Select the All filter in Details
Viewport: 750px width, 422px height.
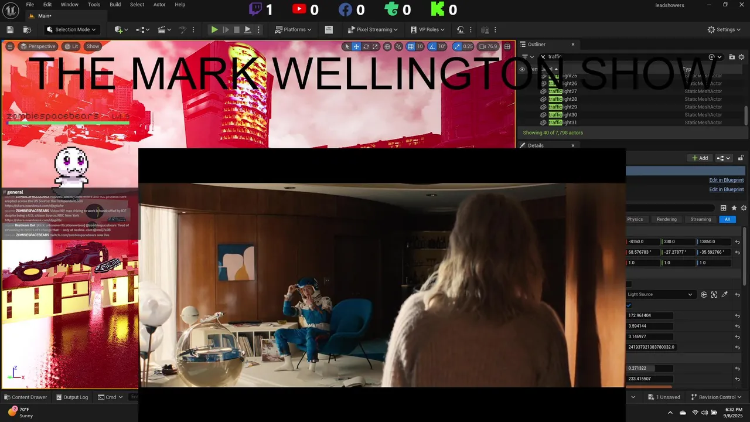(x=727, y=219)
